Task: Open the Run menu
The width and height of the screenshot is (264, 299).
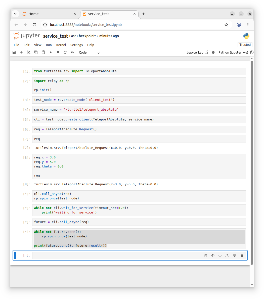Action: (49, 45)
